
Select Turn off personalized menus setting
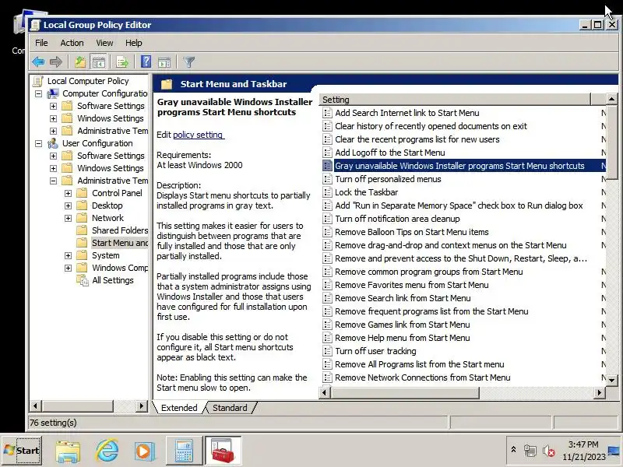pyautogui.click(x=388, y=179)
